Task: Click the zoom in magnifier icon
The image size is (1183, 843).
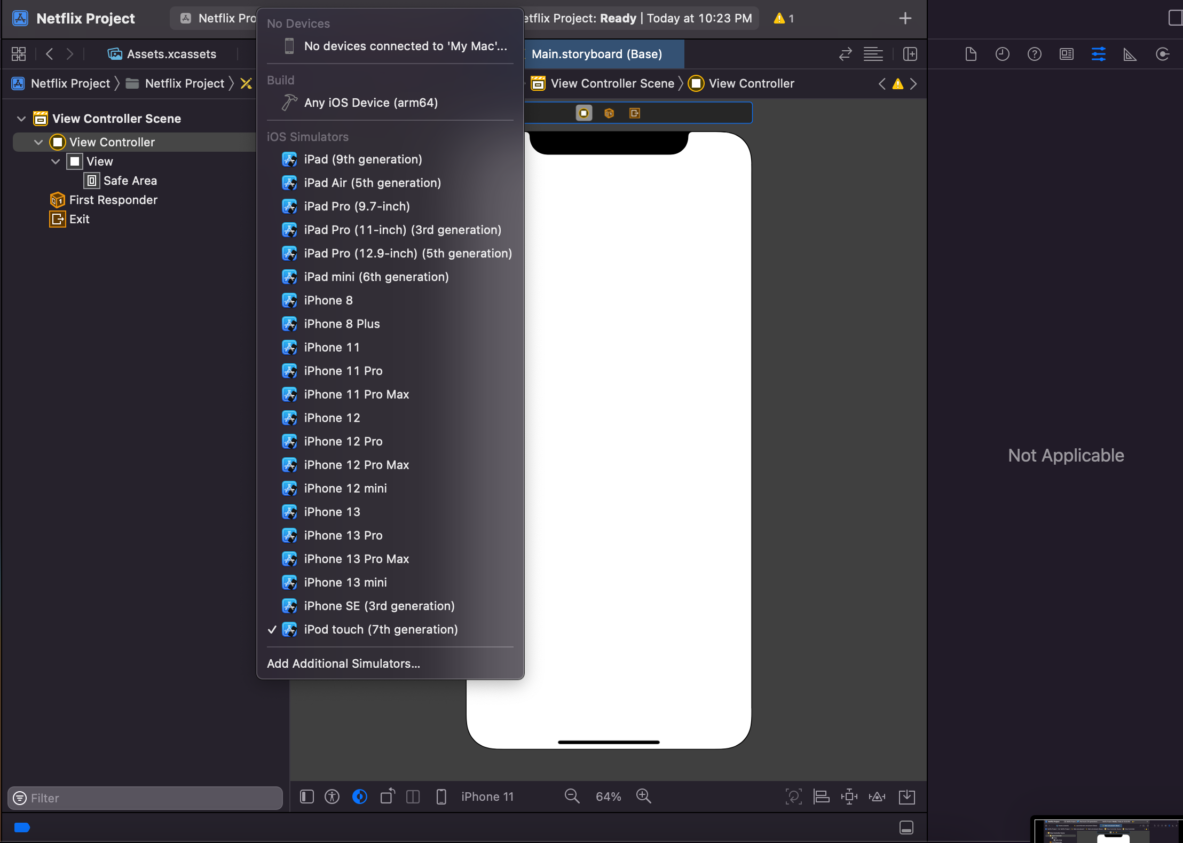Action: (x=643, y=797)
